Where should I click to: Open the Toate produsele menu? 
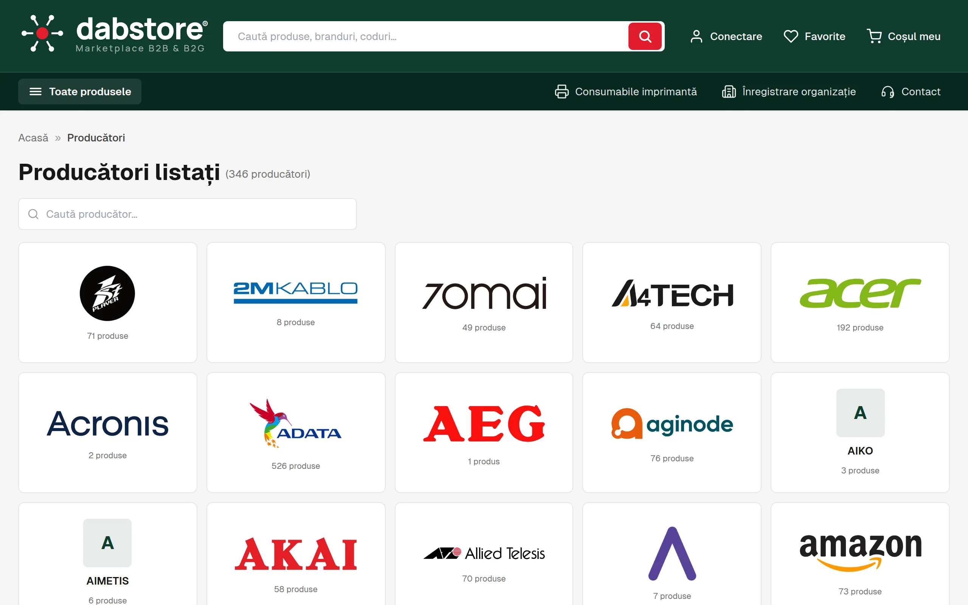click(80, 92)
